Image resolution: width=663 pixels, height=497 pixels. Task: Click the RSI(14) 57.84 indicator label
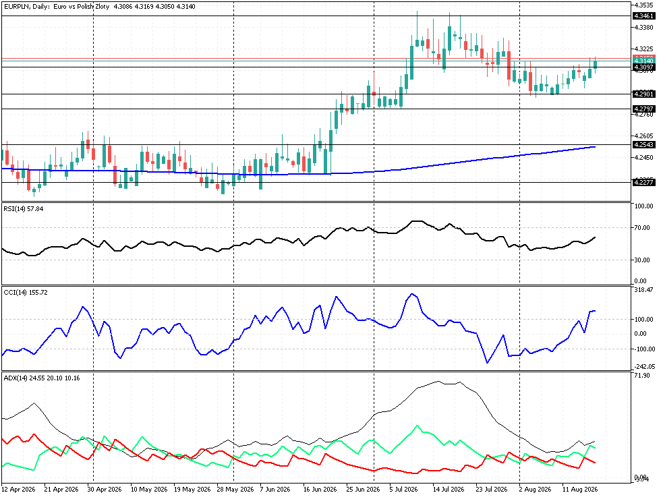coord(23,209)
